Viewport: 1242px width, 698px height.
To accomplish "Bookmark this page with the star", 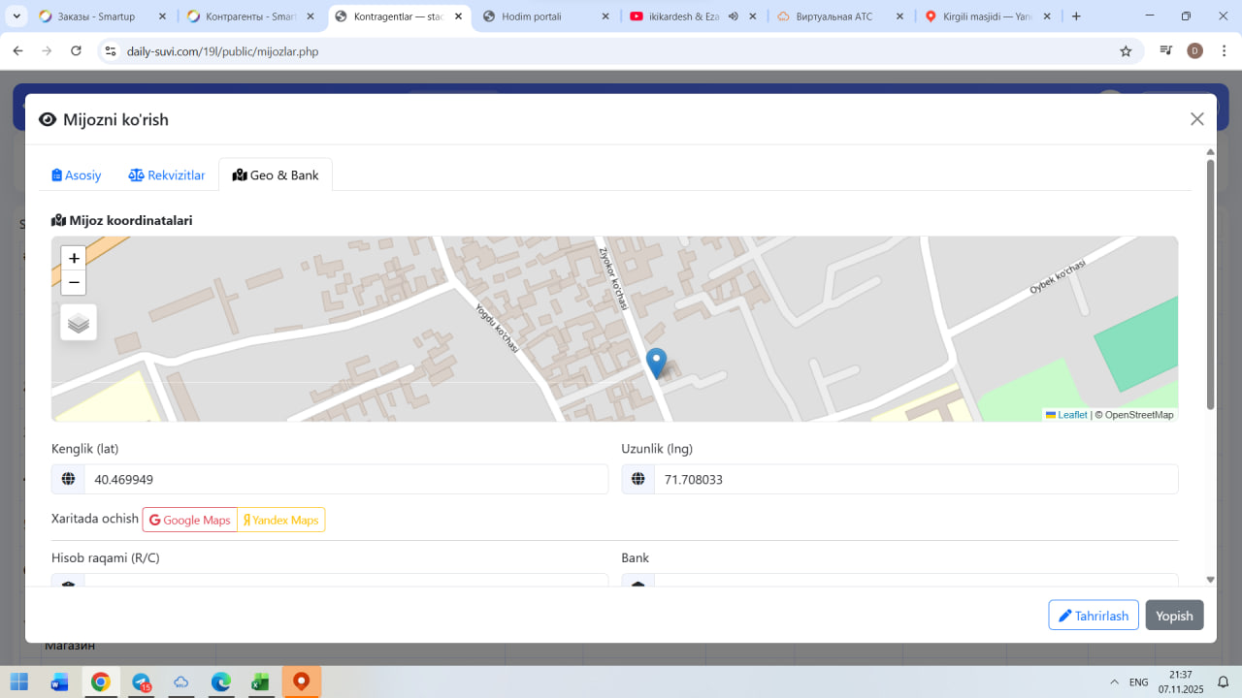I will coord(1126,51).
